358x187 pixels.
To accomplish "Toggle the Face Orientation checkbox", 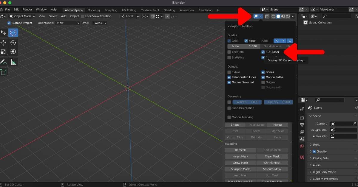I will pos(229,108).
